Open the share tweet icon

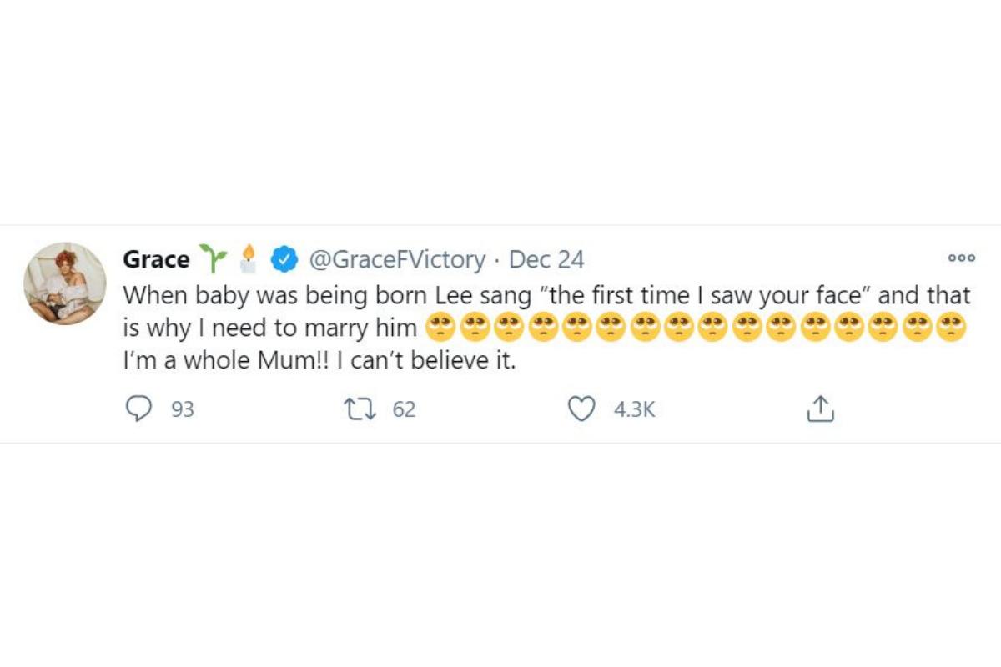click(821, 409)
